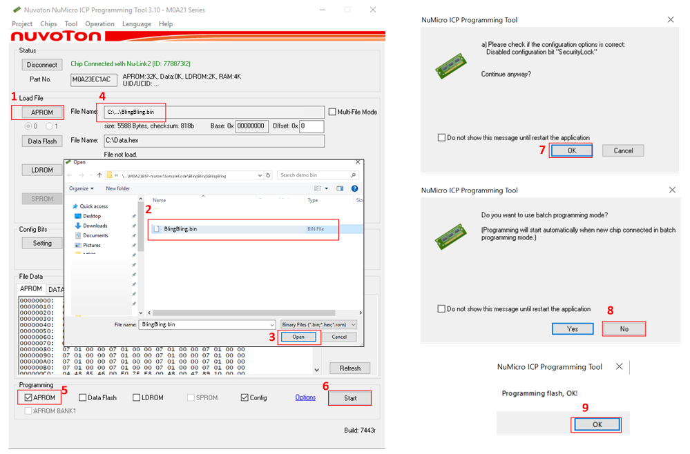Click the Data Flash load button

[x=42, y=141]
